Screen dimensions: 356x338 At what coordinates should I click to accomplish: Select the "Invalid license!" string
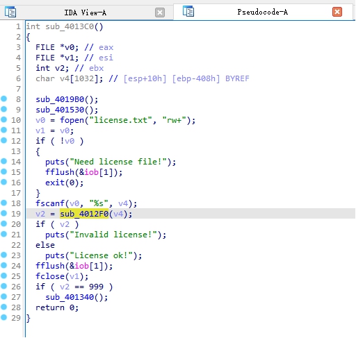pyautogui.click(x=113, y=235)
